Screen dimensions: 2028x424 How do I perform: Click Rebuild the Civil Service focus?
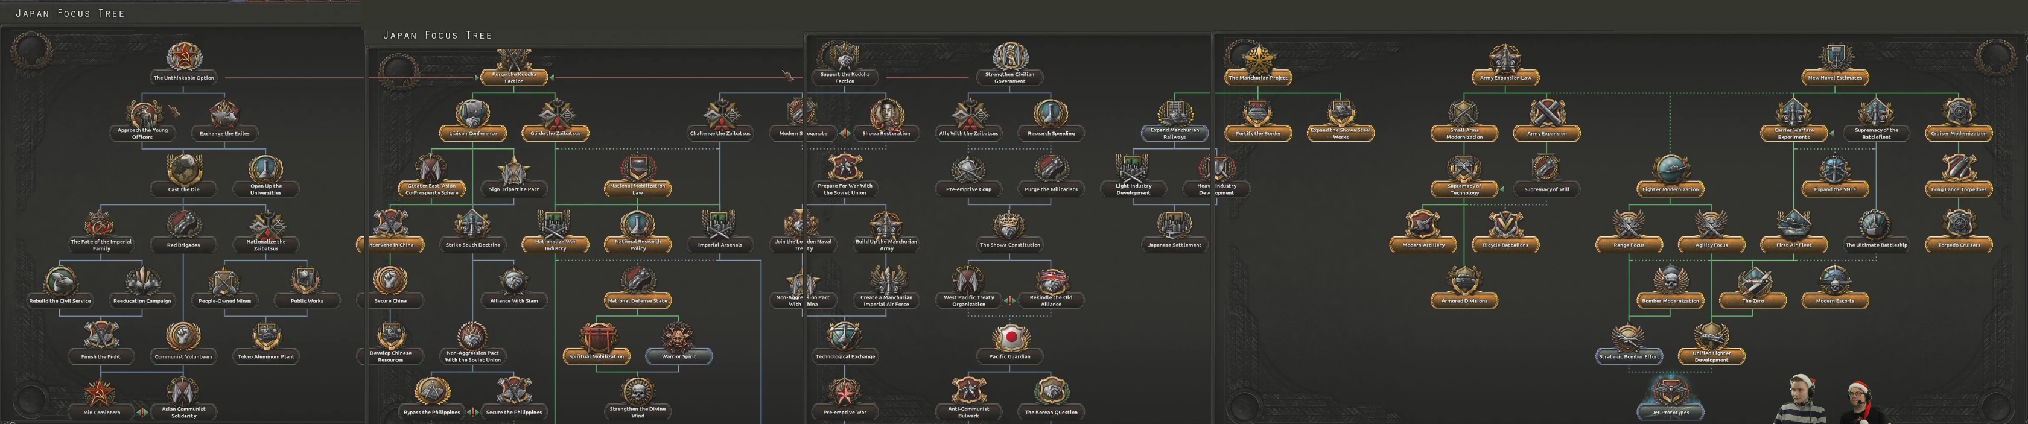(60, 288)
